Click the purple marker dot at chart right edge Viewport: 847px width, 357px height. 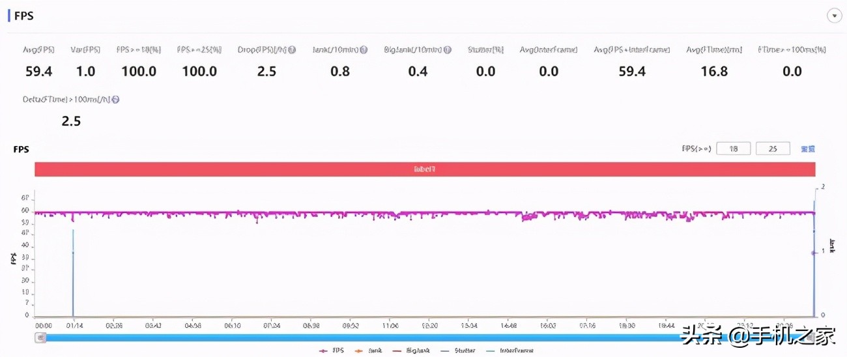pos(813,253)
